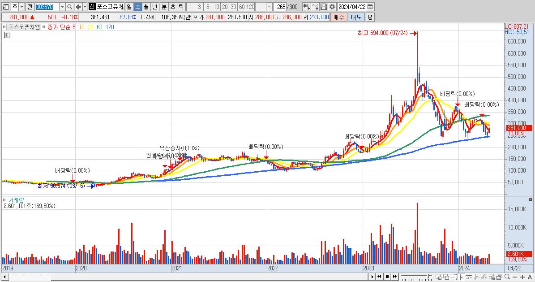
Task: Select the 주 (weekly) period button
Action: (138, 7)
